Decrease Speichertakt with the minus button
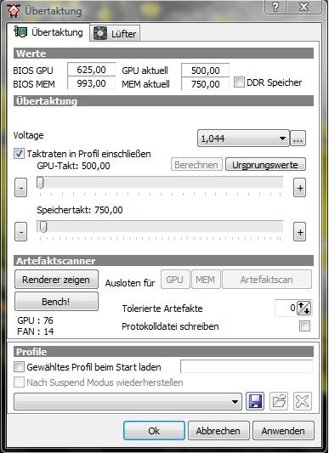 point(20,231)
